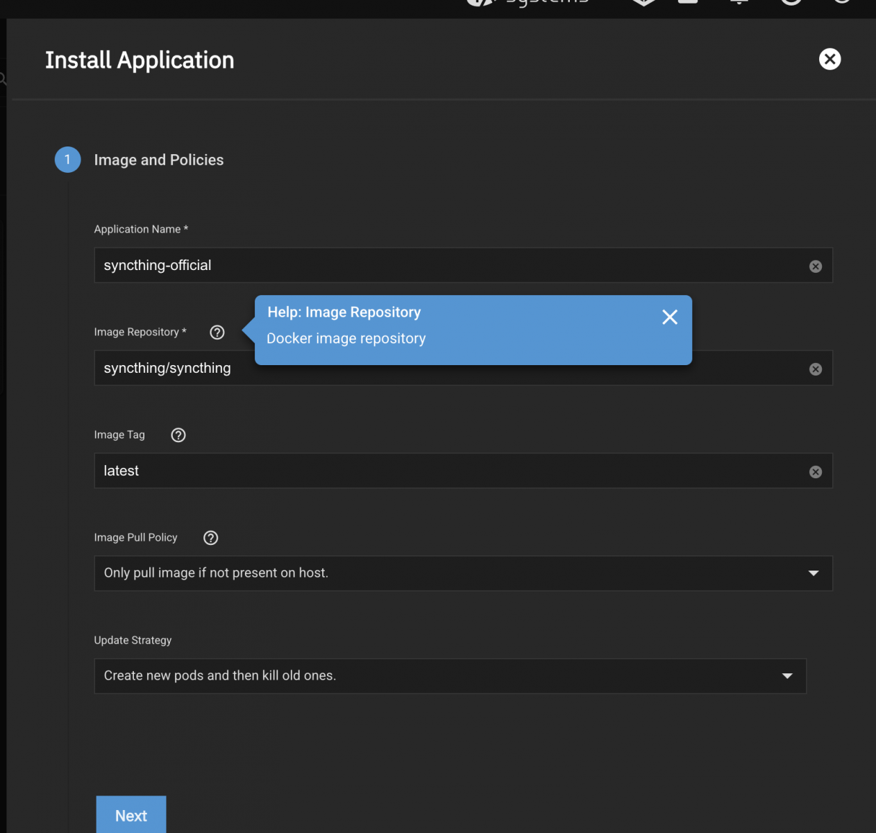
Task: Close the Install Application dialog
Action: pyautogui.click(x=829, y=59)
